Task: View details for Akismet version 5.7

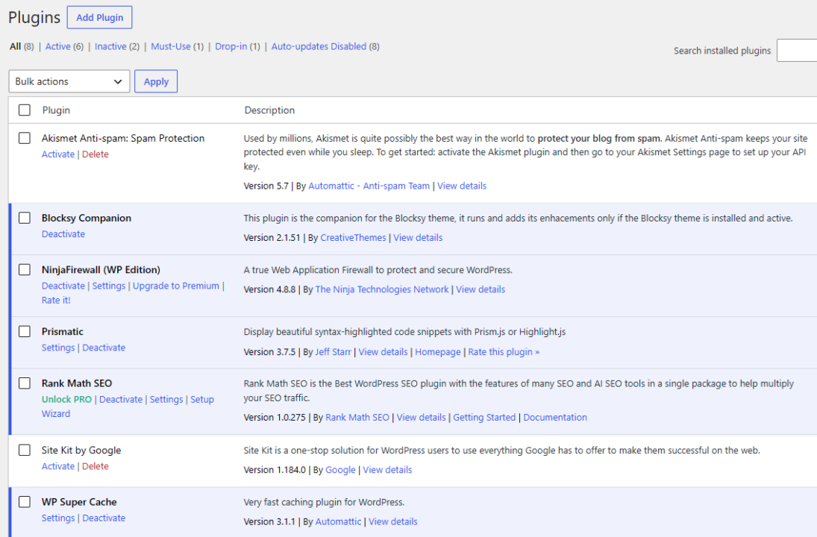Action: [x=462, y=186]
